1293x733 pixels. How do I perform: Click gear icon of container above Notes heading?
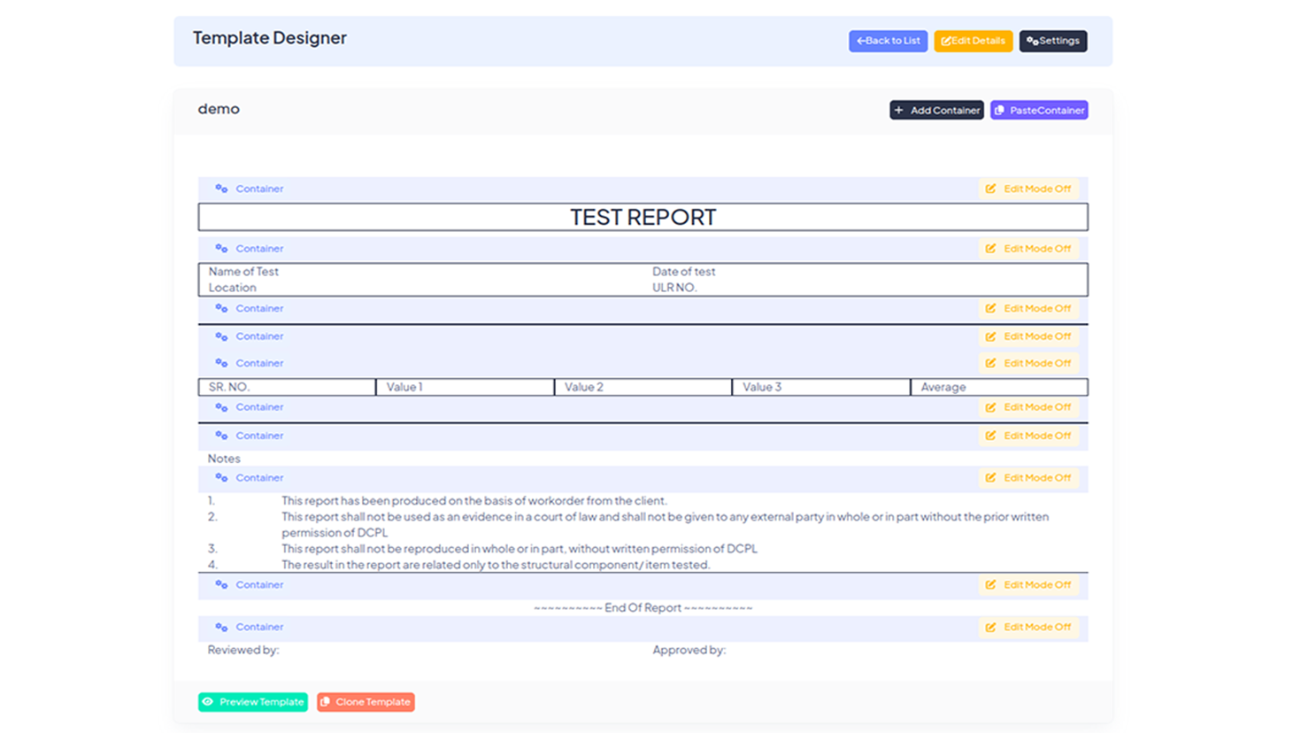[x=221, y=436]
